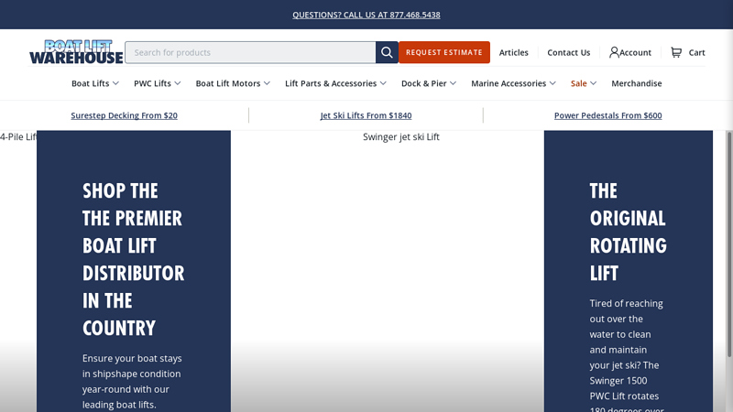Viewport: 733px width, 412px height.
Task: Click the Boat Lift Warehouse logo
Action: click(76, 52)
